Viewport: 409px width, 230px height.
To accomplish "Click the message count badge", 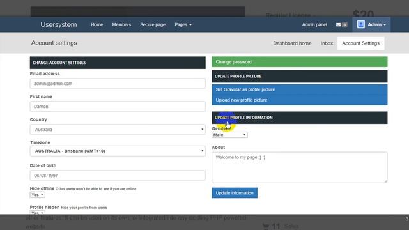I will click(x=344, y=25).
